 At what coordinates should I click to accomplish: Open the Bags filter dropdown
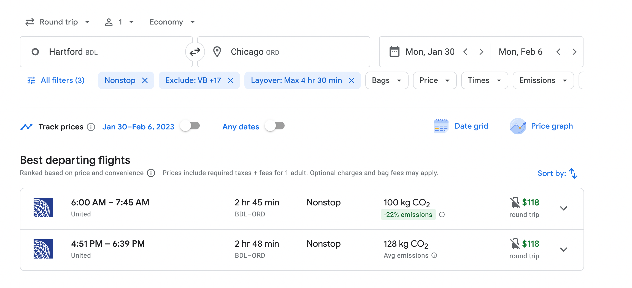point(387,80)
